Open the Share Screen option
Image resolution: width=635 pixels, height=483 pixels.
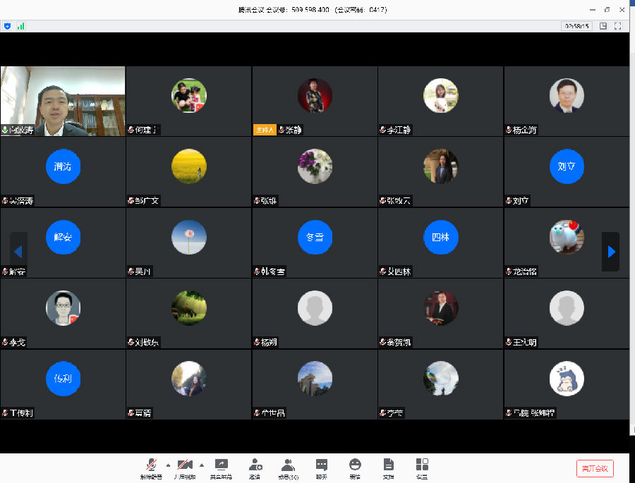click(x=220, y=467)
